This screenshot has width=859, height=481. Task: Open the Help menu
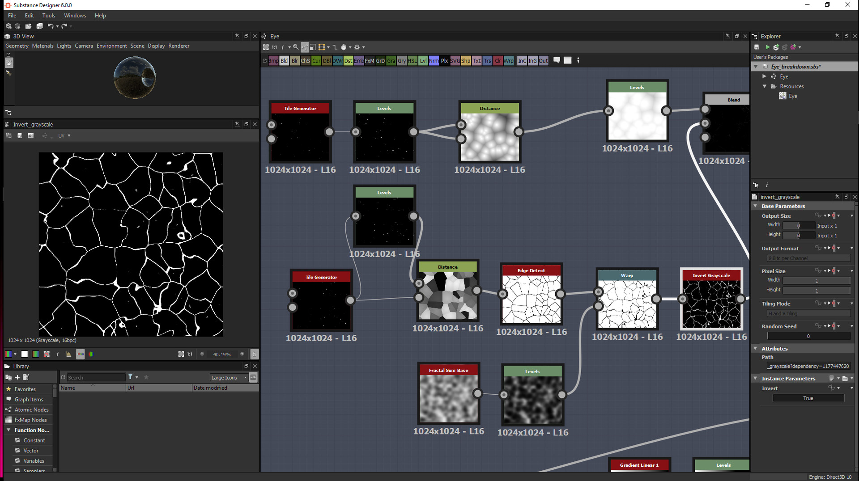pyautogui.click(x=100, y=16)
